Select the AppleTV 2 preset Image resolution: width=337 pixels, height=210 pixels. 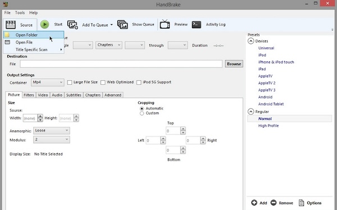tap(267, 83)
